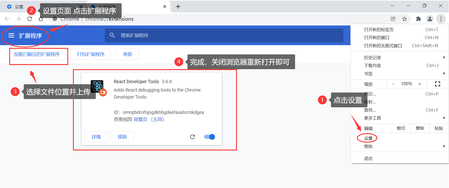Disable the React Developer Tools toggle
Image resolution: width=449 pixels, height=188 pixels.
pyautogui.click(x=210, y=137)
